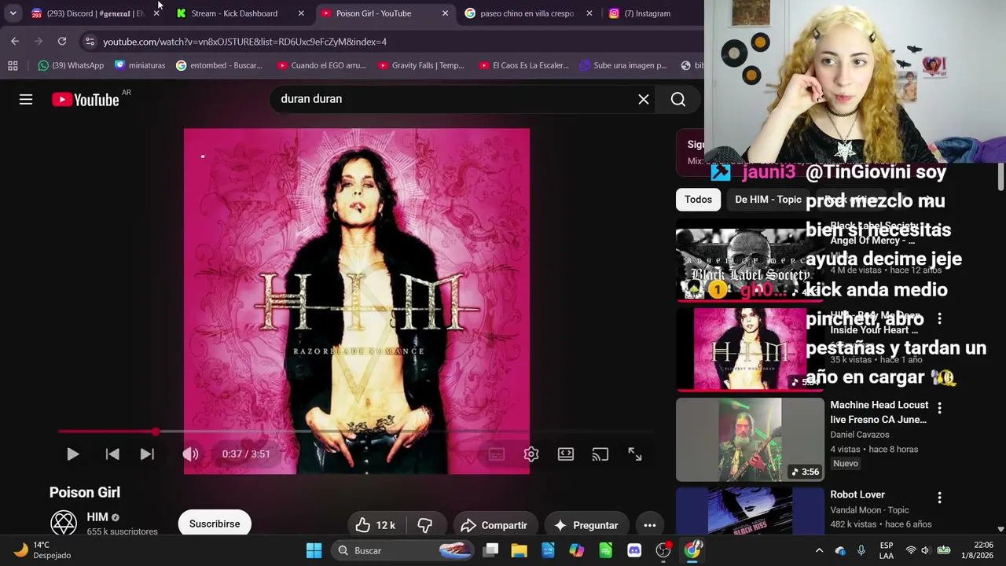Screen dimensions: 1006x566
Task: Open Copilot from the taskbar
Action: (x=577, y=550)
